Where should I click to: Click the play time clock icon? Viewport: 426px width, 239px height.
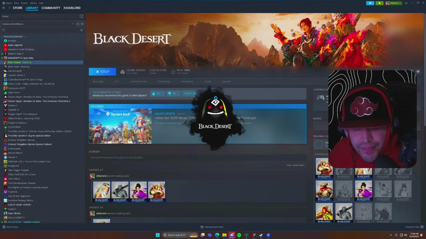[173, 72]
